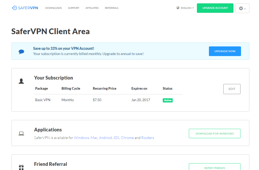Click the Refer Friends button
The height and width of the screenshot is (170, 259).
pyautogui.click(x=215, y=167)
